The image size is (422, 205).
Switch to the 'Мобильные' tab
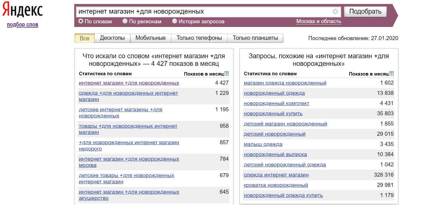coord(150,38)
